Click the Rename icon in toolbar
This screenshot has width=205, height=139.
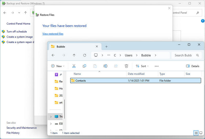point(105,66)
